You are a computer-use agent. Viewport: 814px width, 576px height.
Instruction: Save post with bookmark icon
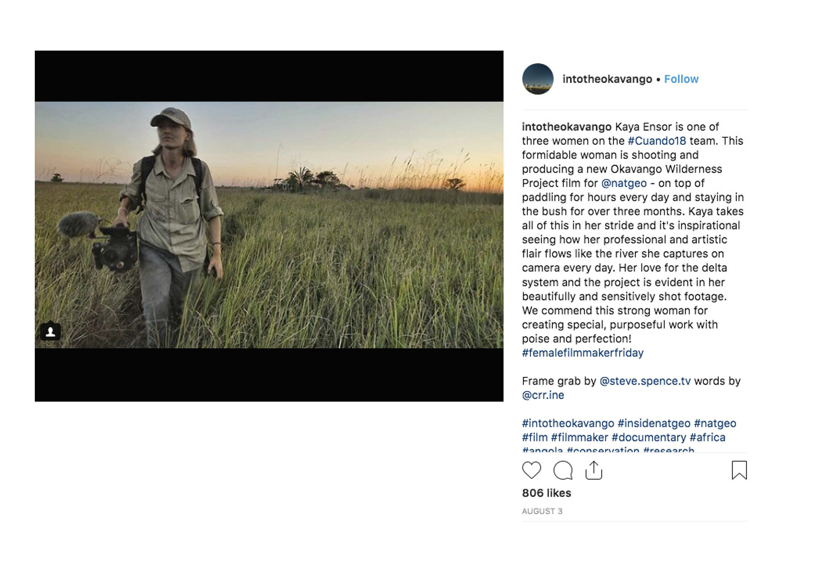(x=739, y=470)
